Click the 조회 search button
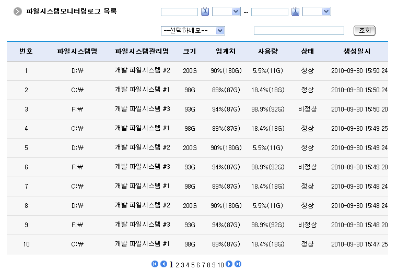This screenshot has width=398, height=272. tap(365, 31)
